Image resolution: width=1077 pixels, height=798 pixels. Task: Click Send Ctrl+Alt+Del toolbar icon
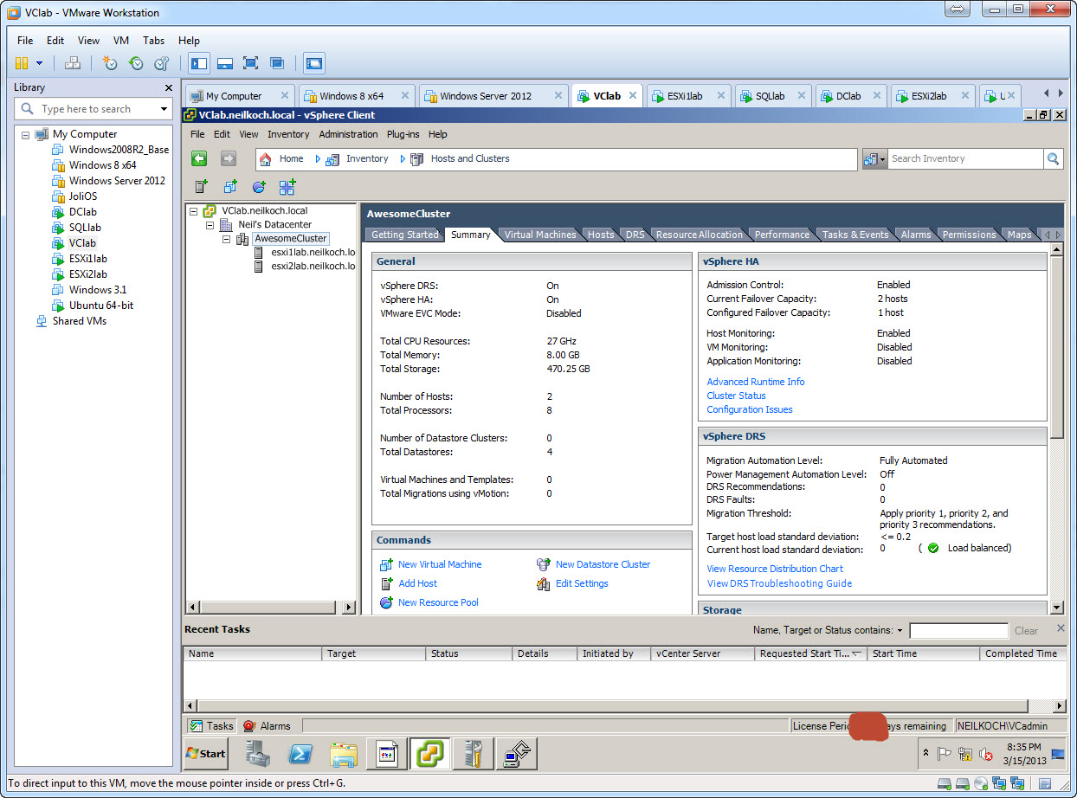tap(73, 63)
